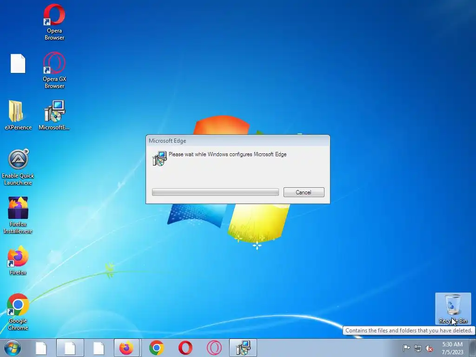Click the muted volume tray icon
Screen dimensions: 476x357
pyautogui.click(x=429, y=348)
